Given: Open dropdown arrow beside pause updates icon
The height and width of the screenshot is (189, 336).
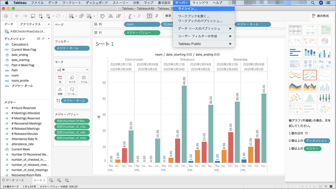Looking at the screenshot, I should tap(53, 16).
